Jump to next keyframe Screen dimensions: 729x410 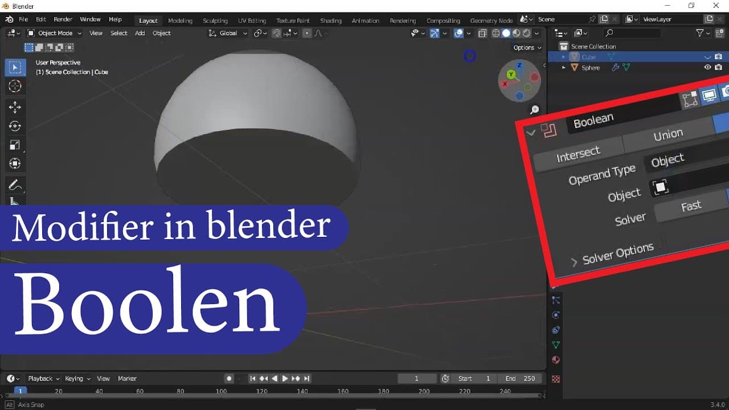coord(296,379)
